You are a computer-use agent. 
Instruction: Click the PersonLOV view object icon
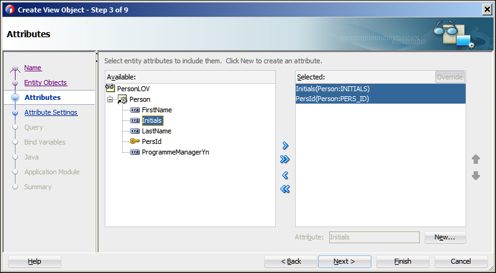pos(110,88)
